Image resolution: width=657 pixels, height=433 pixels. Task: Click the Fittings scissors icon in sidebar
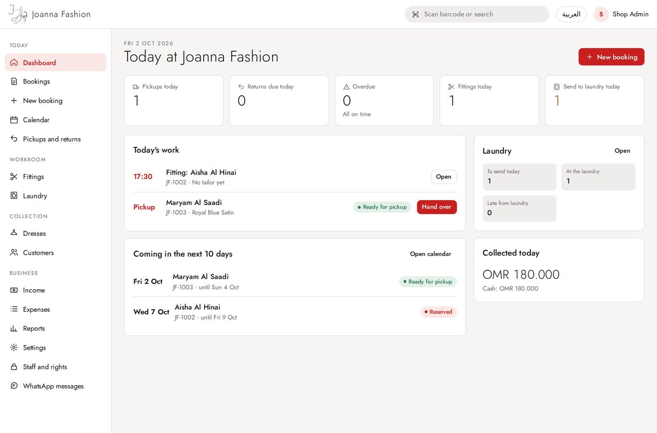pos(14,177)
